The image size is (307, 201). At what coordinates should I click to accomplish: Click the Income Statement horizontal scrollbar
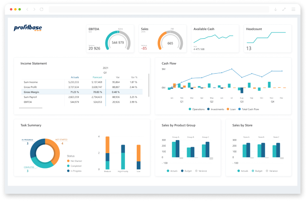(x=31, y=108)
